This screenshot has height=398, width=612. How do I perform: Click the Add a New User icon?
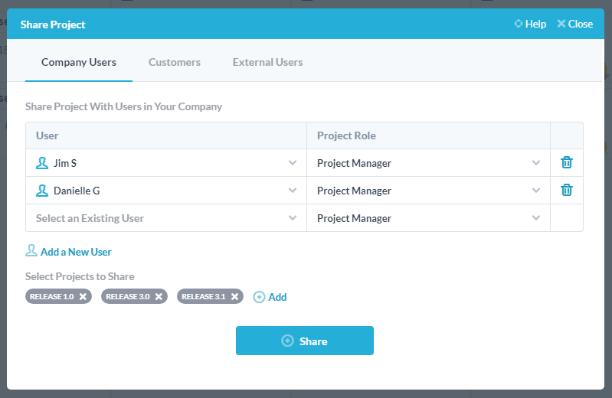click(31, 250)
